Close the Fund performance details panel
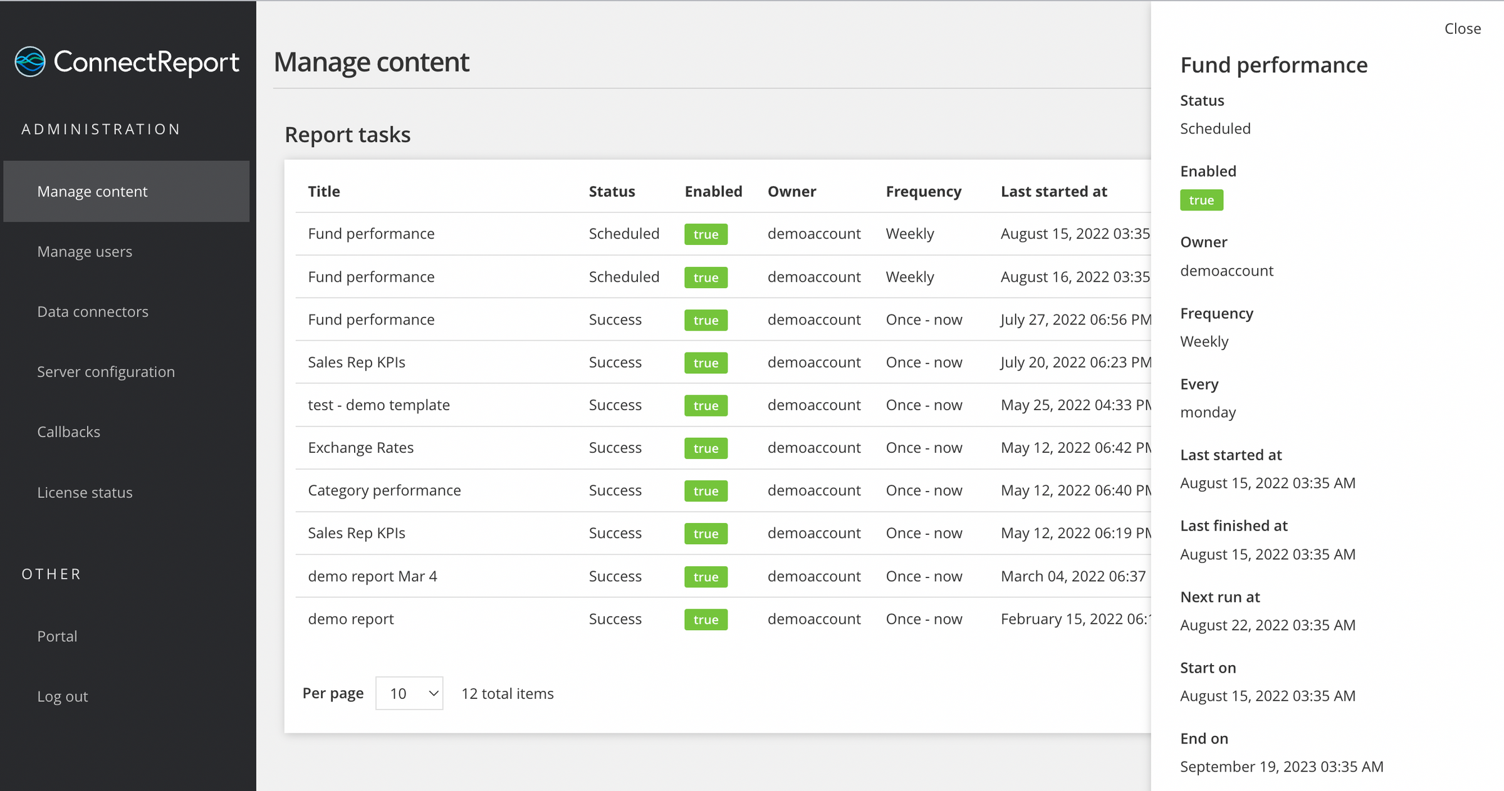This screenshot has width=1504, height=791. click(1463, 28)
